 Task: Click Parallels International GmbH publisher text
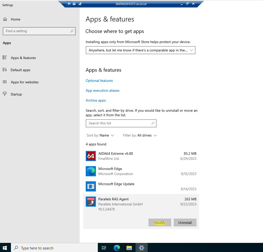pos(120,204)
